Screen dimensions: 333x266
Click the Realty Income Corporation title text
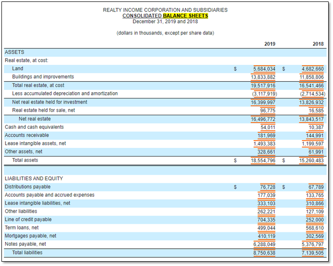click(x=165, y=10)
